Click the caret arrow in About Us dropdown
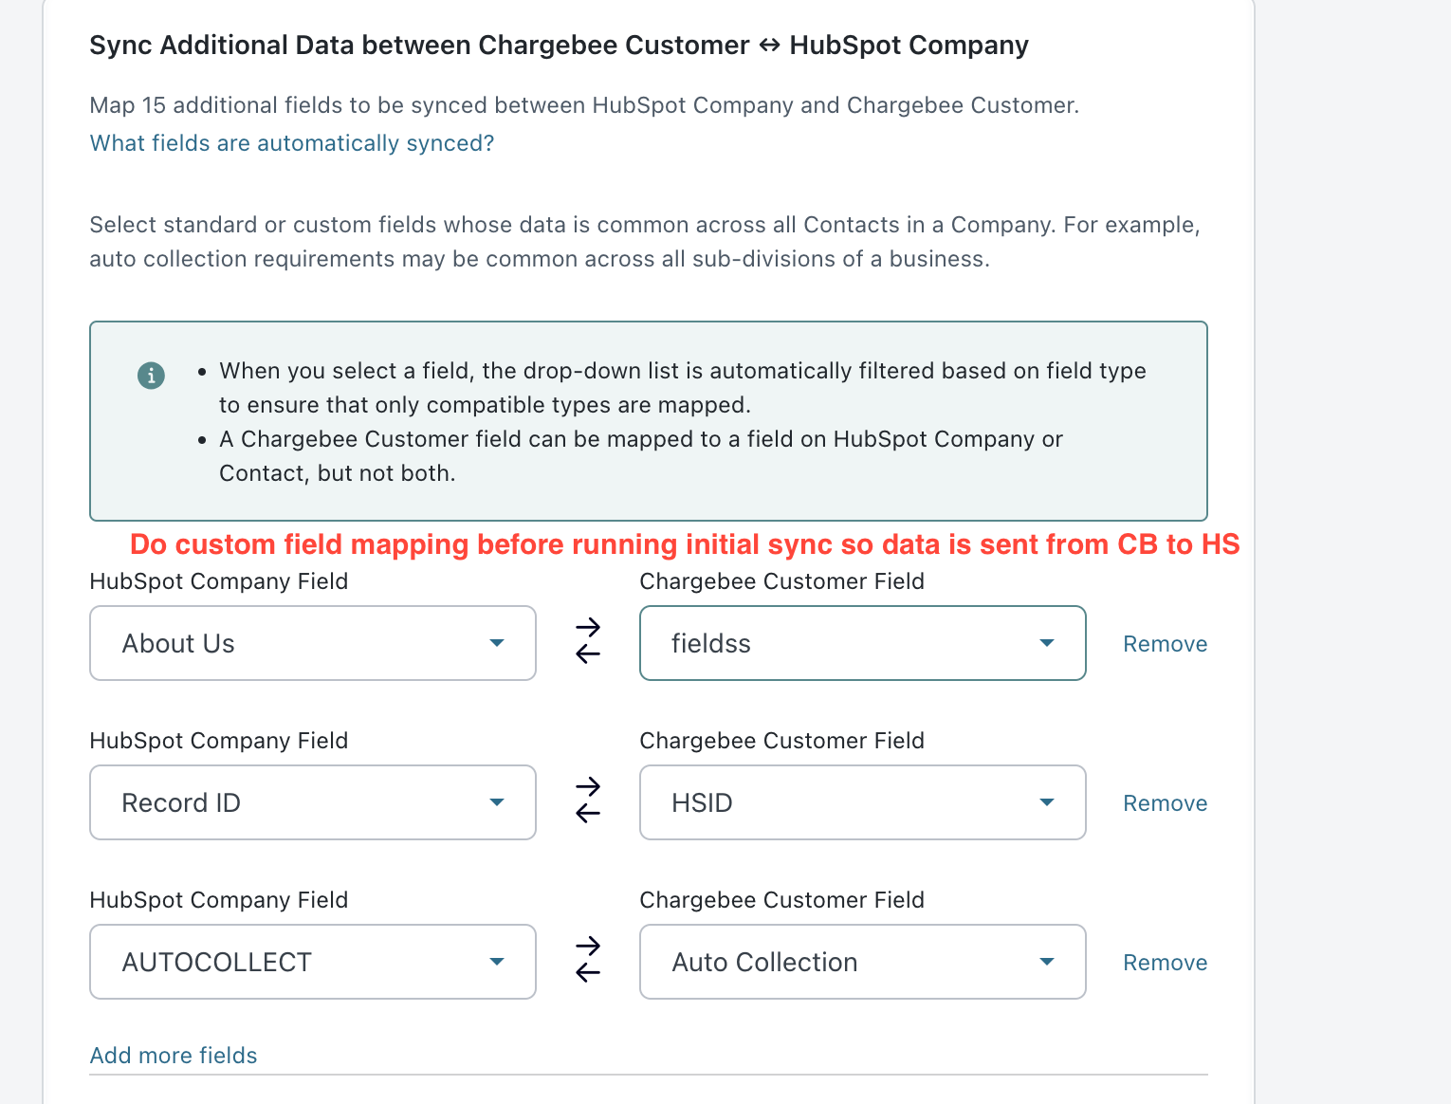The image size is (1451, 1104). coord(497,643)
